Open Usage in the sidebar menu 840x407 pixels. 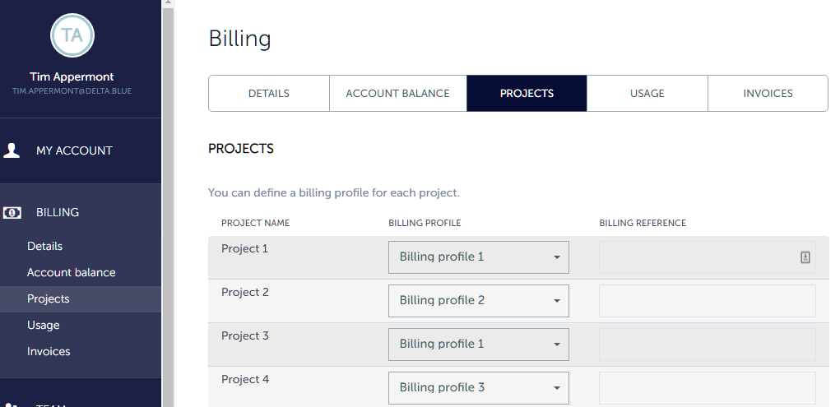43,326
